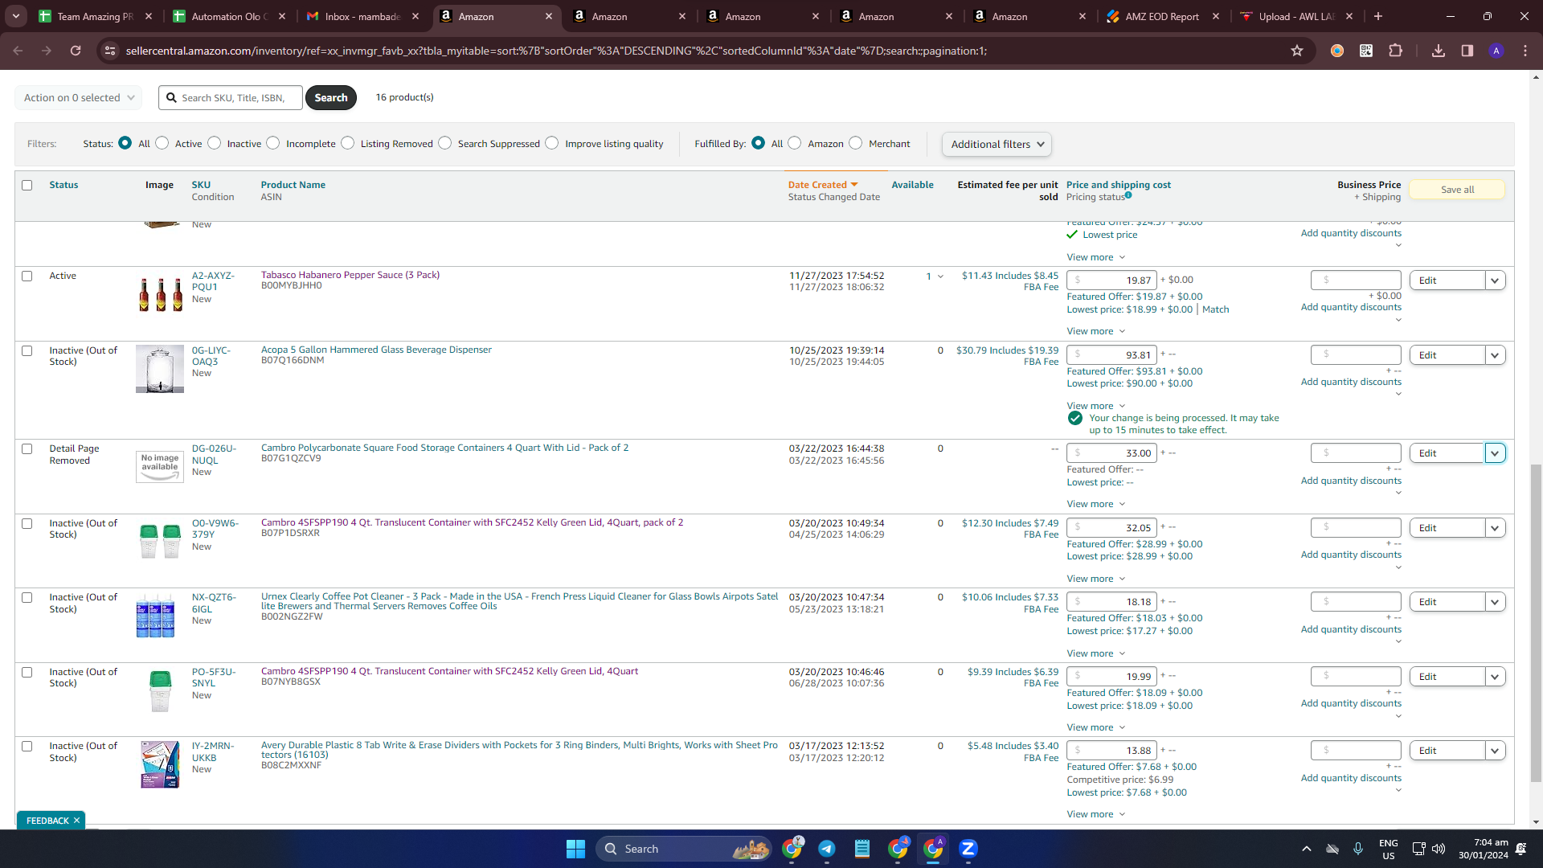Click the Search button
1543x868 pixels.
[x=331, y=98]
